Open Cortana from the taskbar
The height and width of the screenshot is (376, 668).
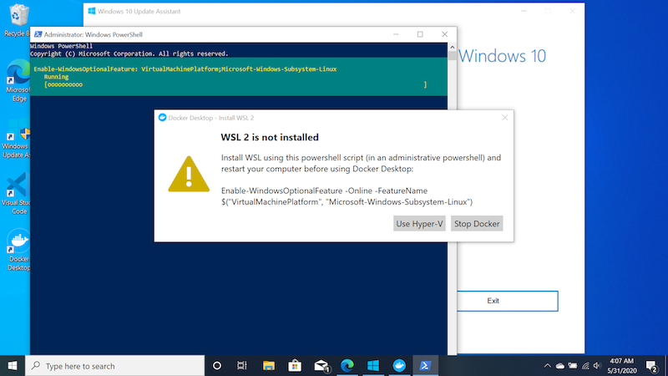[x=217, y=366]
